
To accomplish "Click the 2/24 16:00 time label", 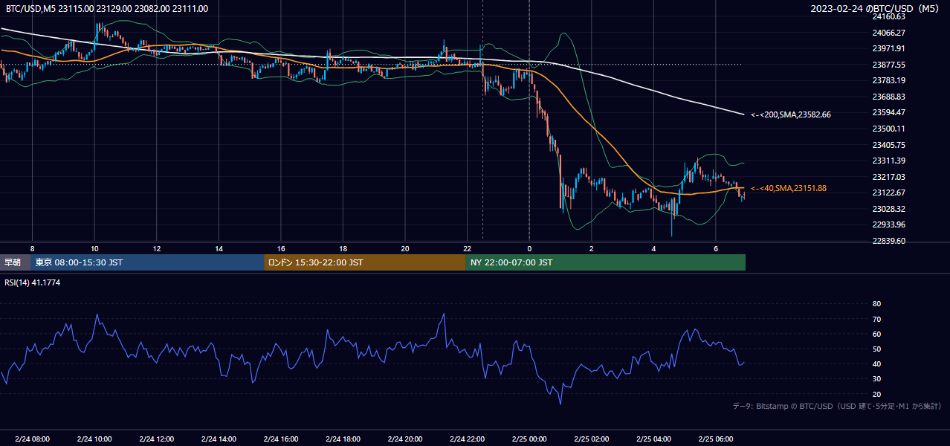I will tap(281, 439).
